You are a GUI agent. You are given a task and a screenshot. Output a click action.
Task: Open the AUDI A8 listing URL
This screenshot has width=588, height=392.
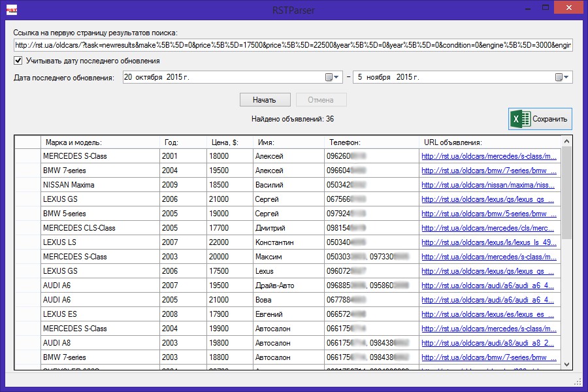tap(488, 343)
